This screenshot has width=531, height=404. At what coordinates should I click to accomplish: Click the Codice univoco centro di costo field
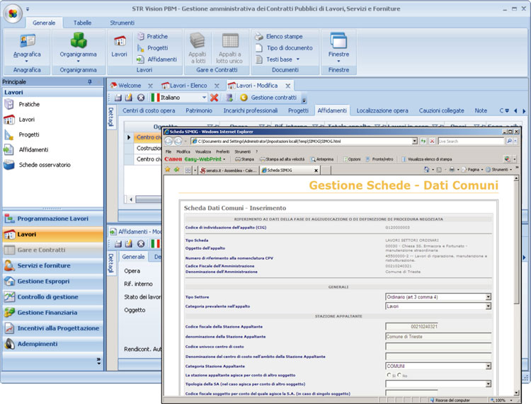[x=438, y=346]
